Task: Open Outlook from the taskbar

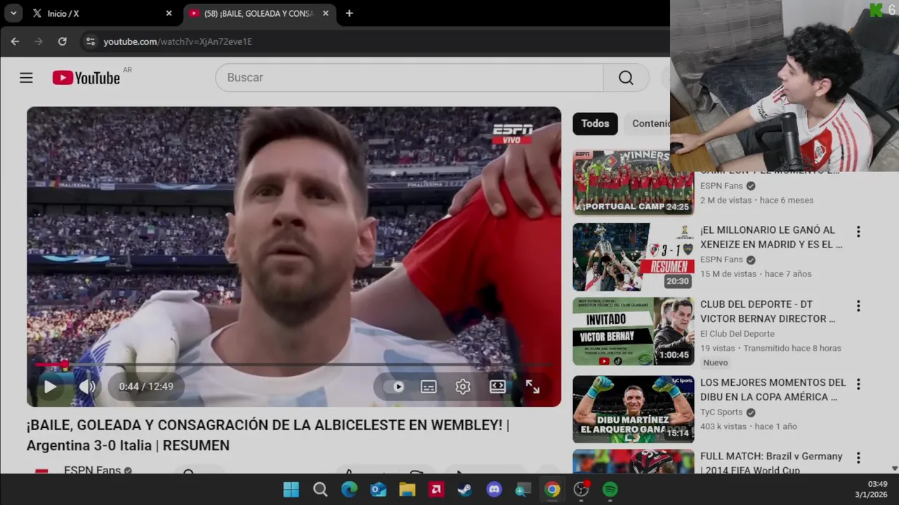Action: pyautogui.click(x=378, y=490)
